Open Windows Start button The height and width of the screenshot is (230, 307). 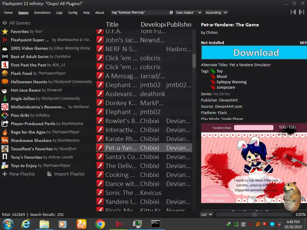click(x=8, y=224)
